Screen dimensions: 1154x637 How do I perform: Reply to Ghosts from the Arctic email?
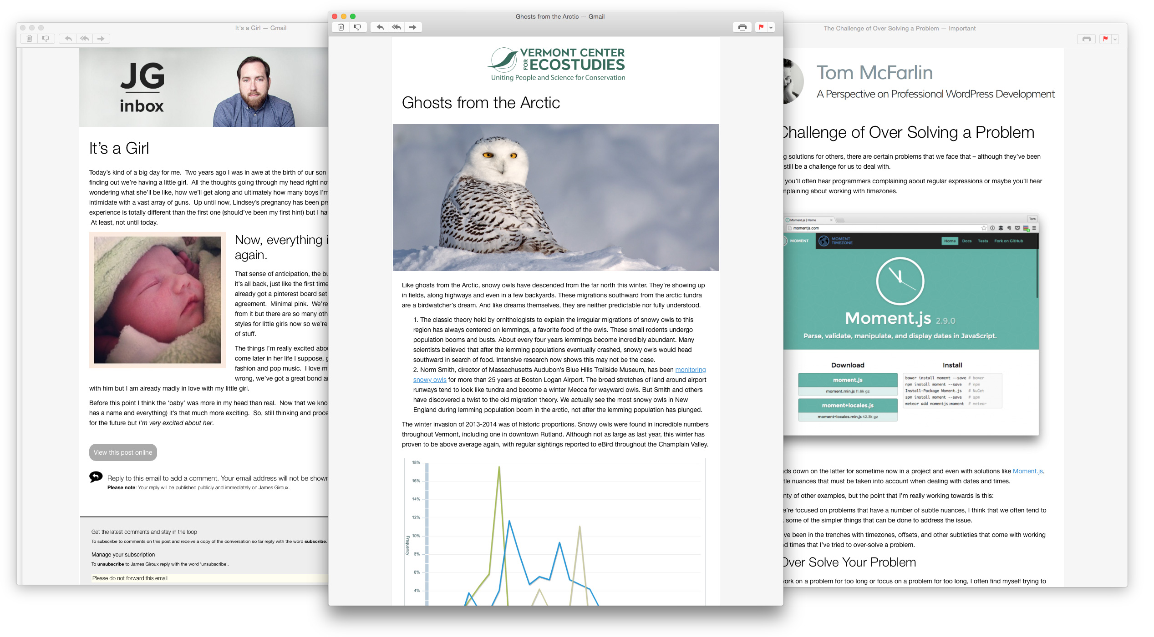[380, 27]
